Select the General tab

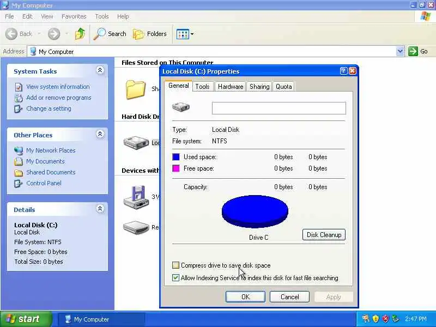179,86
